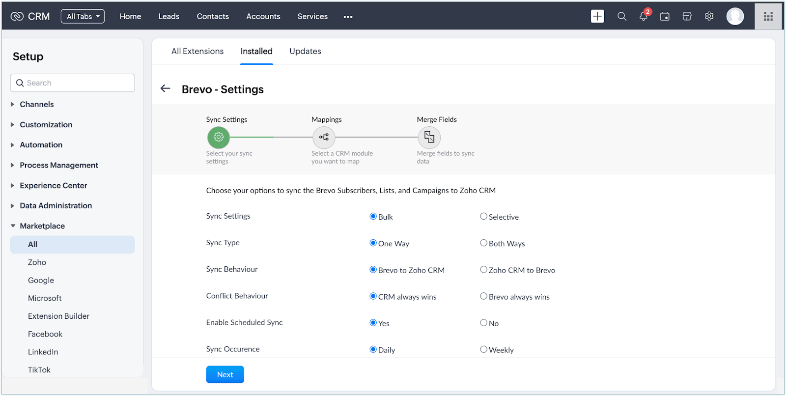Image resolution: width=786 pixels, height=396 pixels.
Task: Open the Contacts module
Action: [213, 16]
